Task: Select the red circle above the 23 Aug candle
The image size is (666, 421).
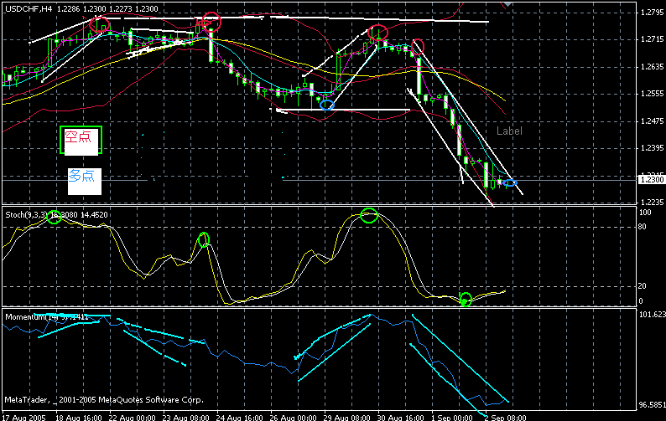Action: click(x=211, y=23)
